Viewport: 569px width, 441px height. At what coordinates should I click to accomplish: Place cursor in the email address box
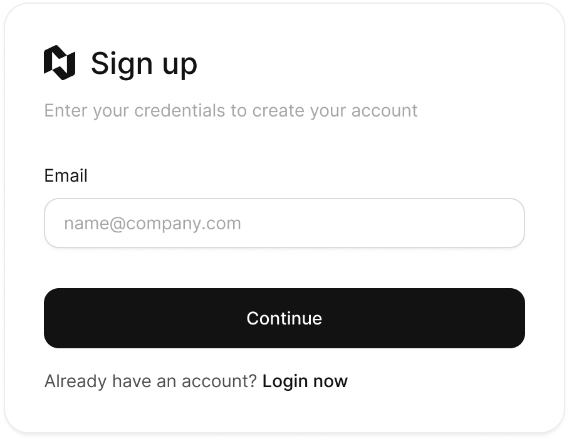(x=284, y=224)
